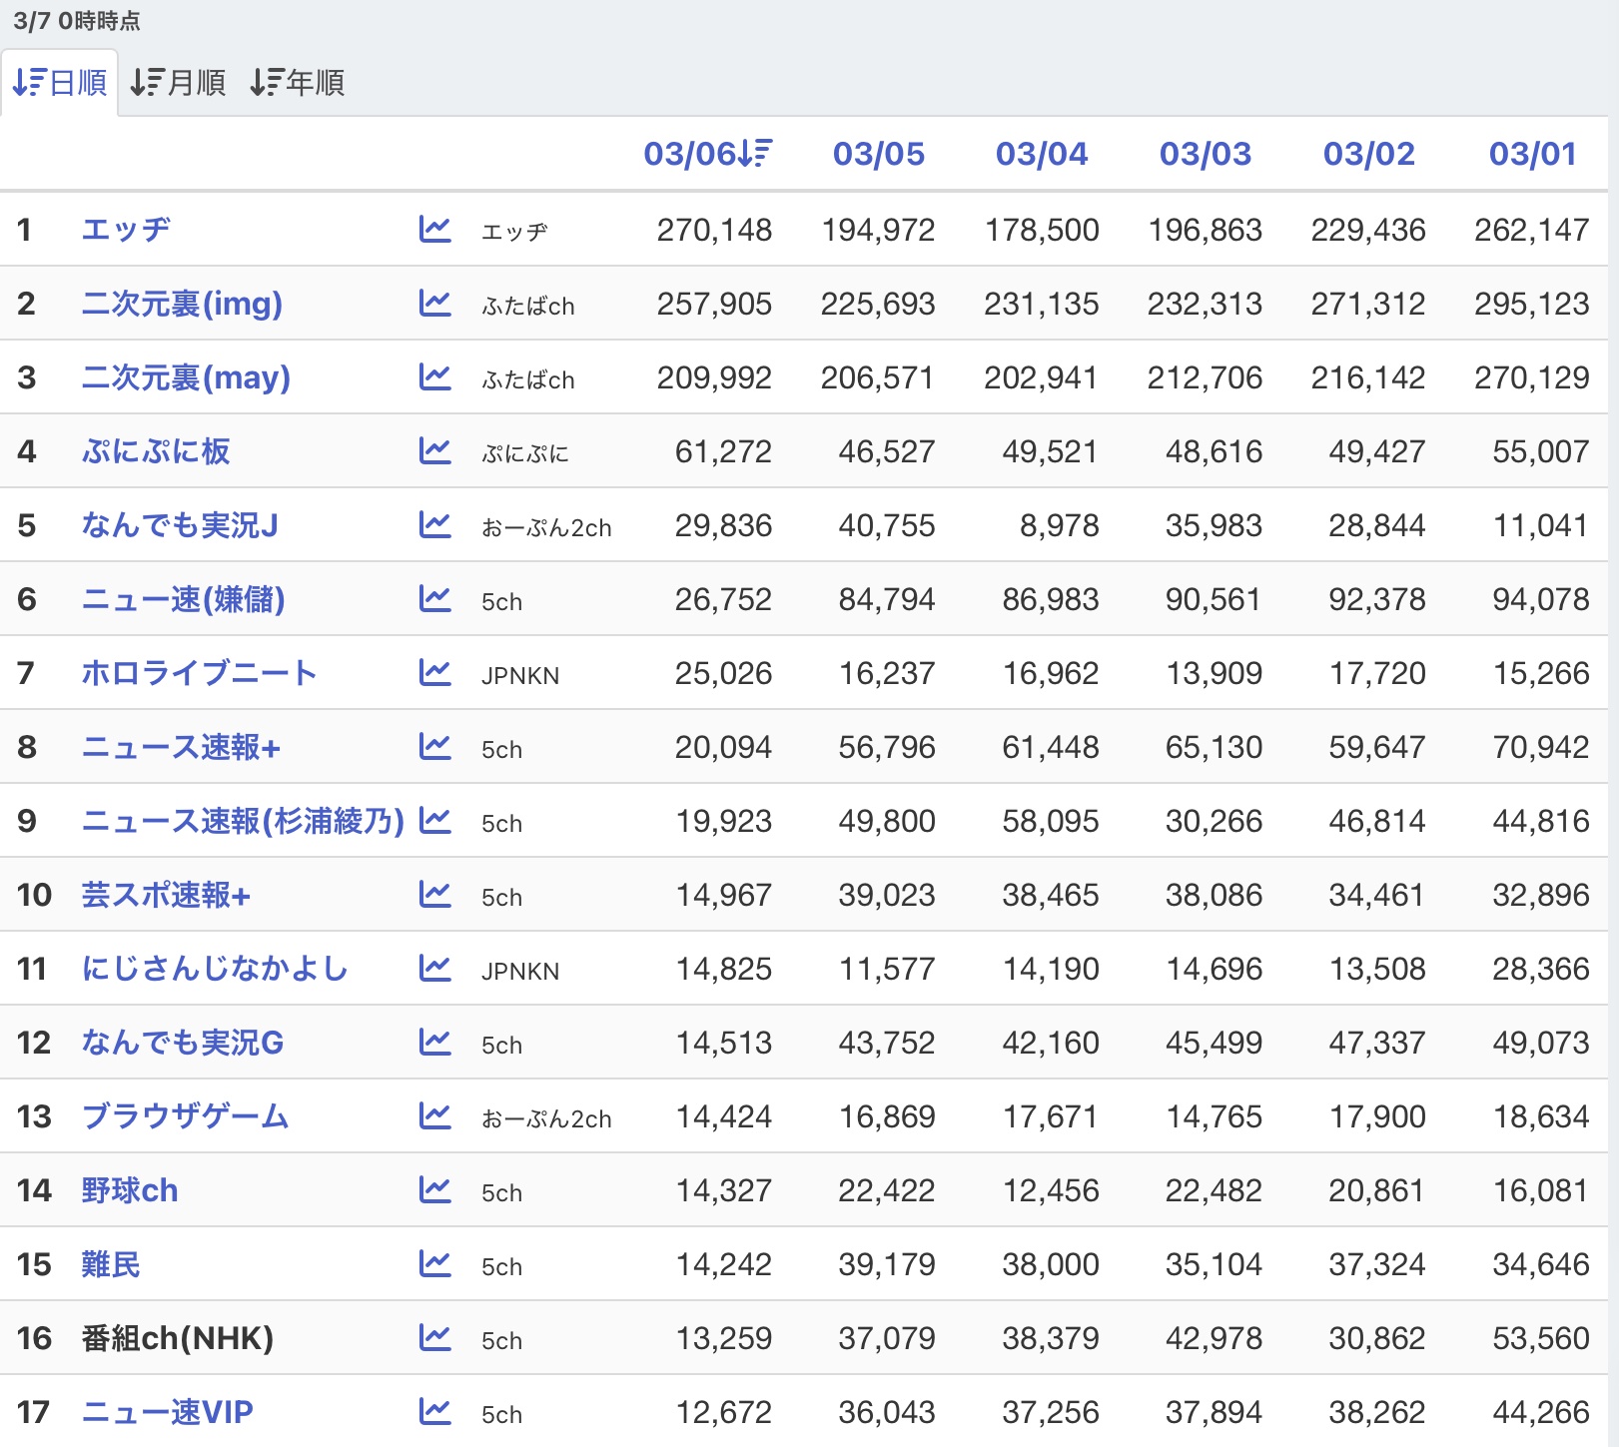
Task: Open the chart icon for エッヂ row
Action: 434,230
